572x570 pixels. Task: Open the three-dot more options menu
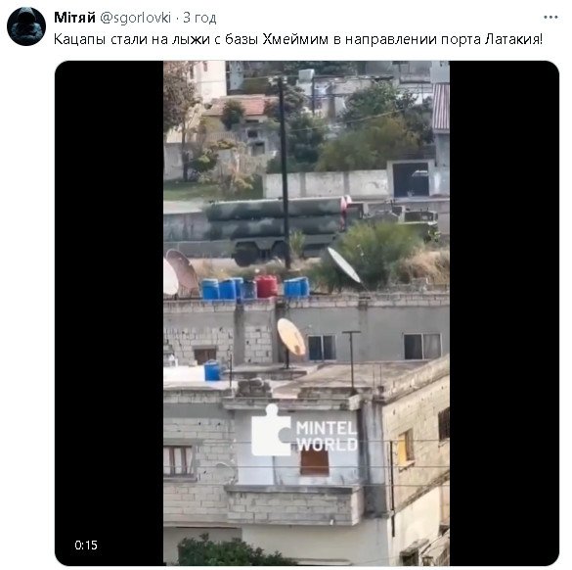[550, 18]
